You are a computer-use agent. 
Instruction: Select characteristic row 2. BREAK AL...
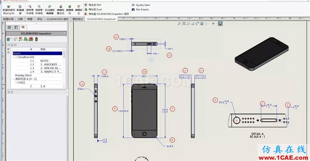40,68
